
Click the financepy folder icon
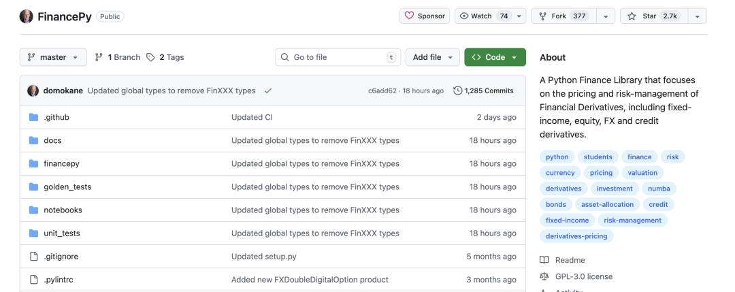[33, 163]
